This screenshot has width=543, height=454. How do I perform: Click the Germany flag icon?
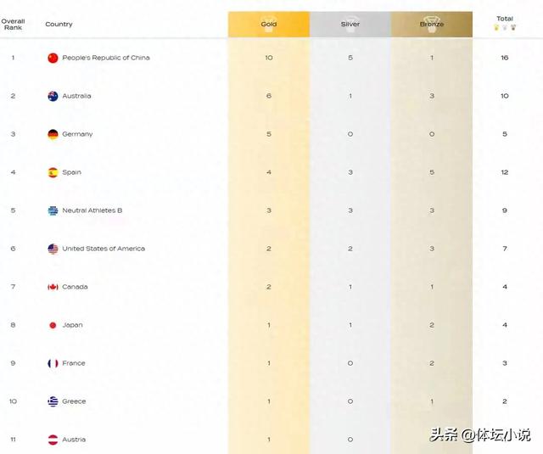click(x=53, y=134)
